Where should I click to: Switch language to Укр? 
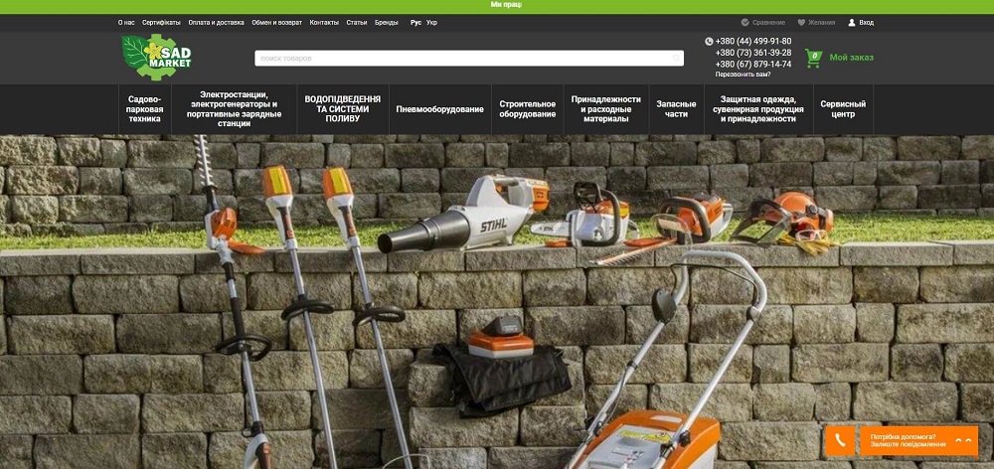pyautogui.click(x=431, y=22)
